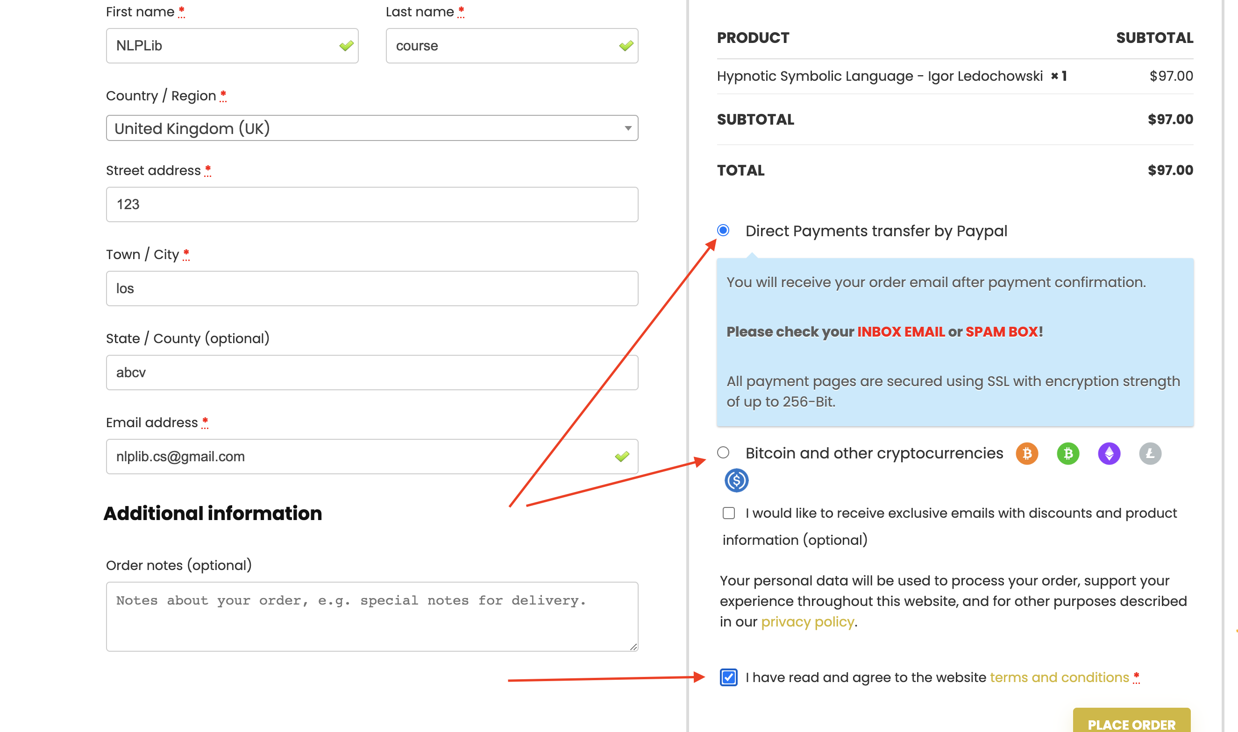This screenshot has width=1238, height=732.
Task: Focus the Street address input field
Action: [x=372, y=204]
